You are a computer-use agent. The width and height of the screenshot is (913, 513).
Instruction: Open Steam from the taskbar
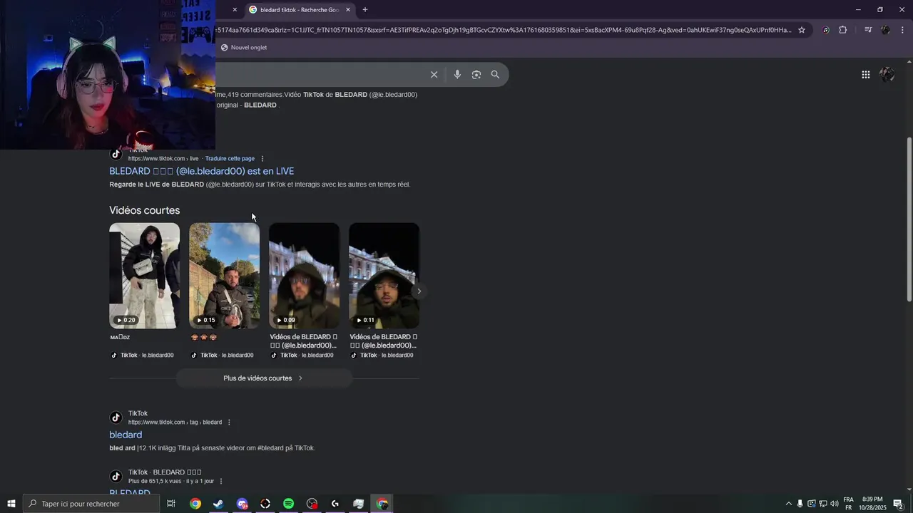(x=218, y=504)
